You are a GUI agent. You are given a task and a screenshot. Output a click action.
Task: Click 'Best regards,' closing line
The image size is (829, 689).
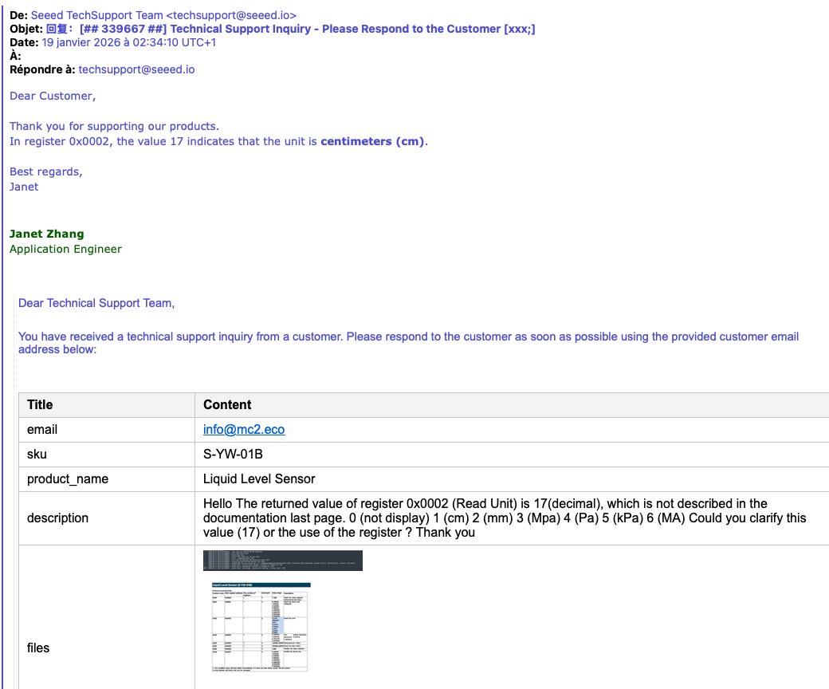tap(46, 172)
